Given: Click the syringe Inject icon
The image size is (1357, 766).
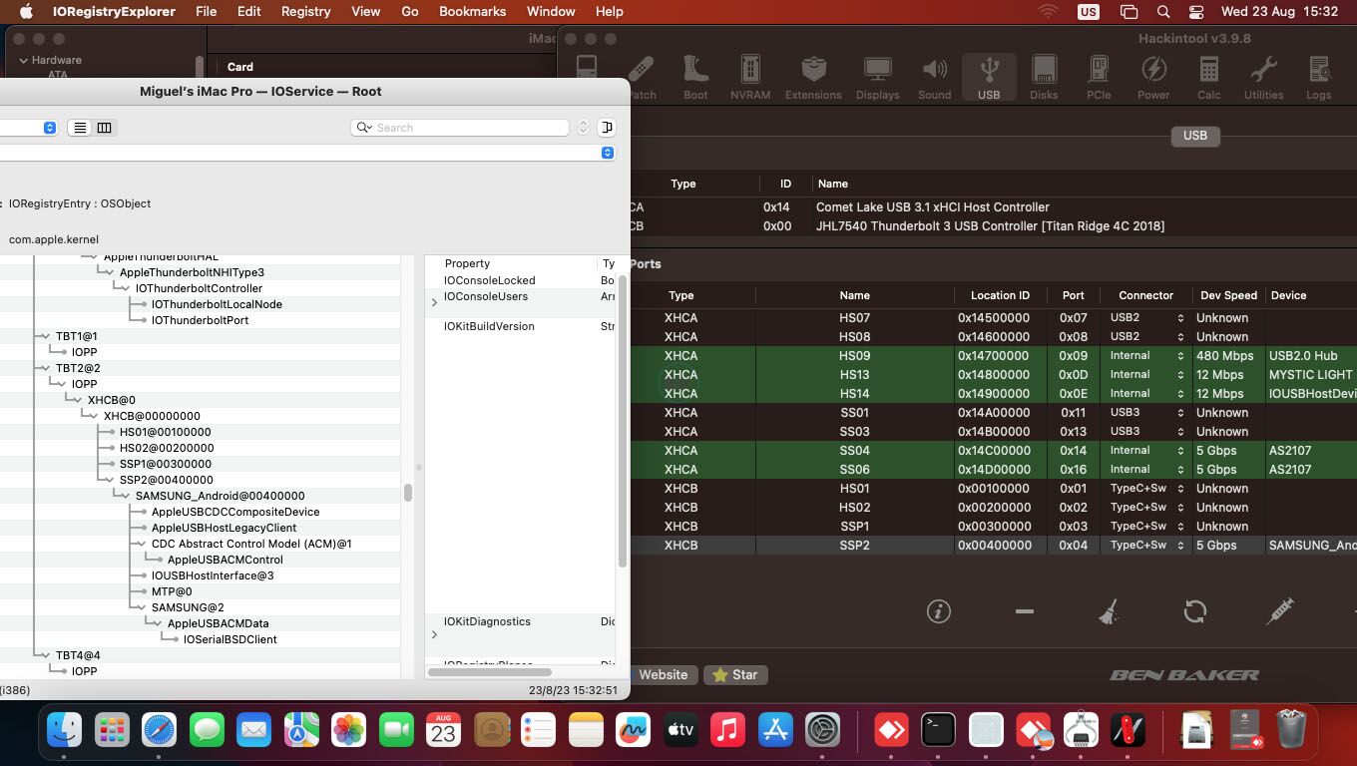Looking at the screenshot, I should coord(1279,611).
